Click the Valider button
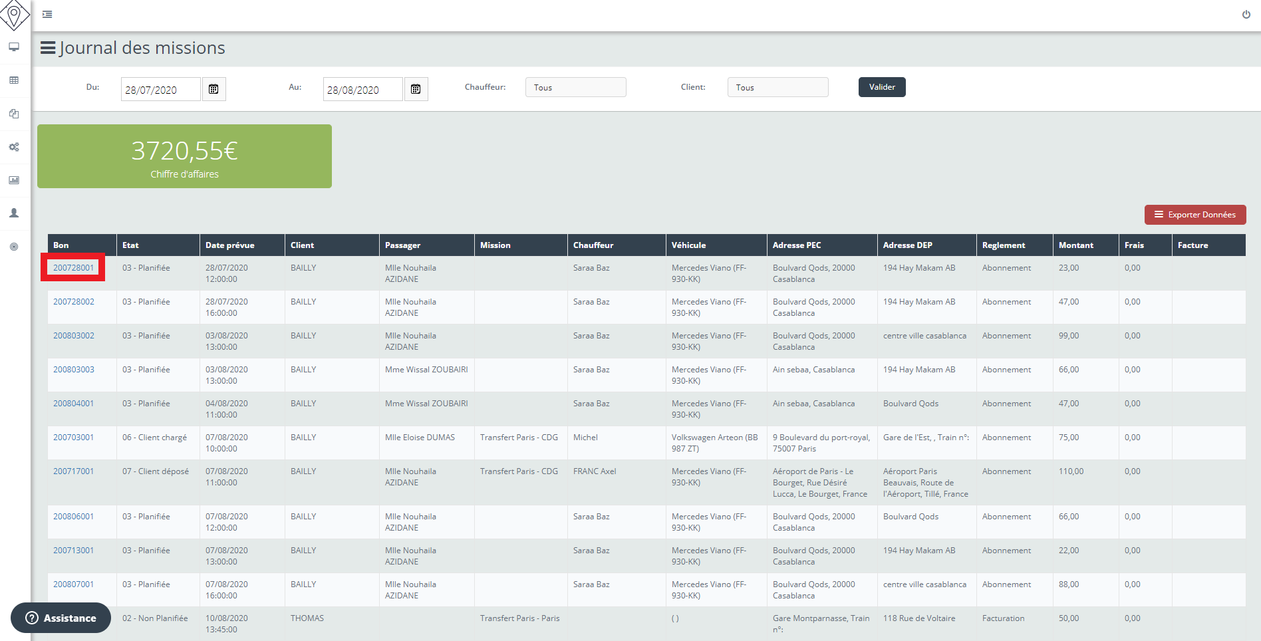This screenshot has width=1261, height=641. coord(881,87)
